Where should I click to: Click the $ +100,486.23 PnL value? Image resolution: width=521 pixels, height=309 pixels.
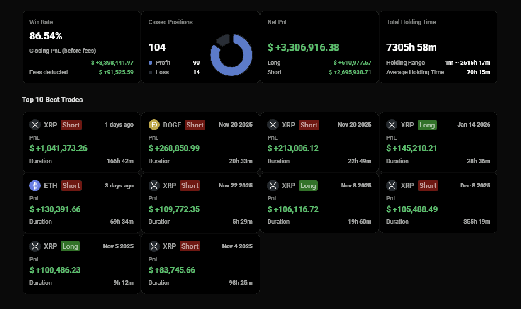55,270
